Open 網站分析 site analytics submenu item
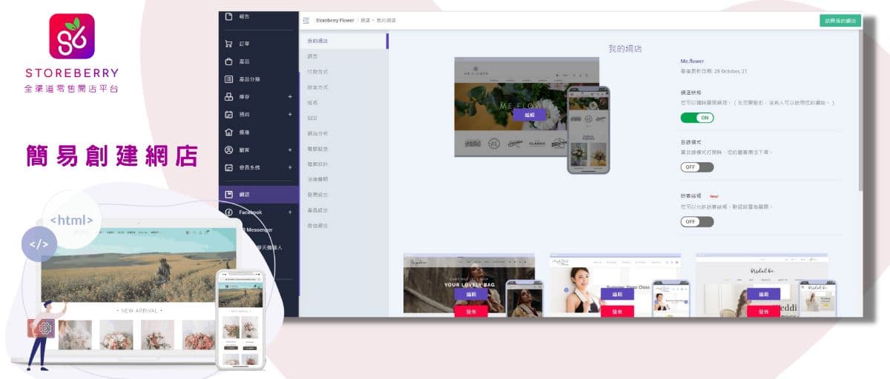This screenshot has width=890, height=379. click(317, 133)
